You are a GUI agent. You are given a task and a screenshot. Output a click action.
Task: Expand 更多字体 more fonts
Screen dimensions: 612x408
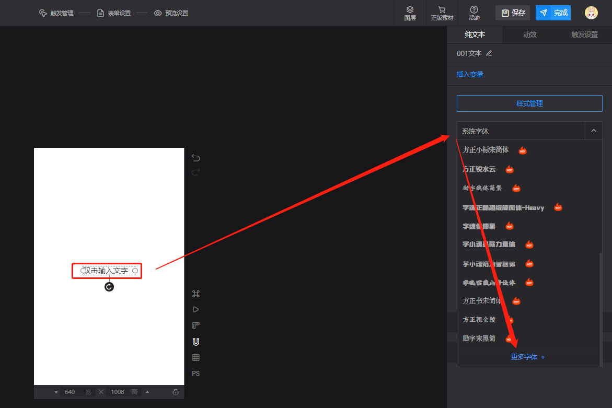[x=528, y=357]
